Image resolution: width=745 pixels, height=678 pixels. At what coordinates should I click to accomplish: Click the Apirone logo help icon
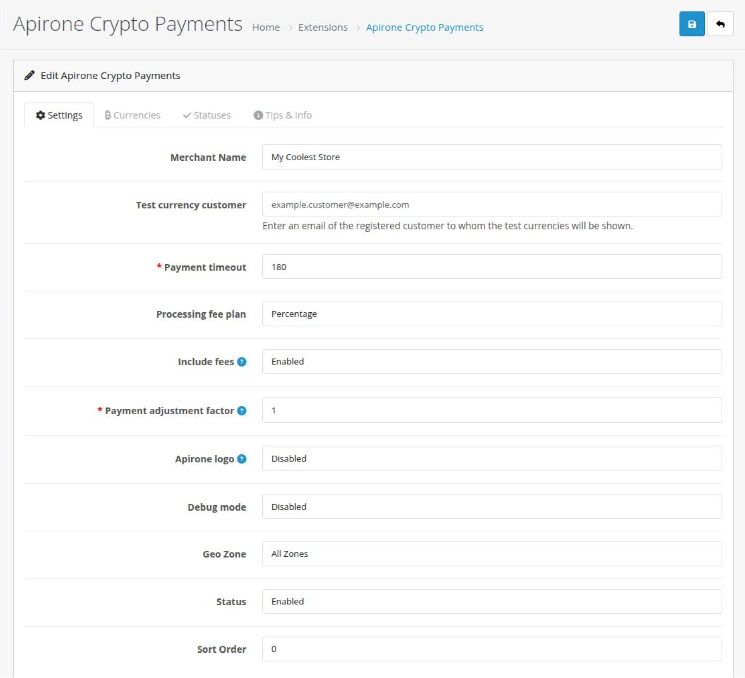point(242,459)
